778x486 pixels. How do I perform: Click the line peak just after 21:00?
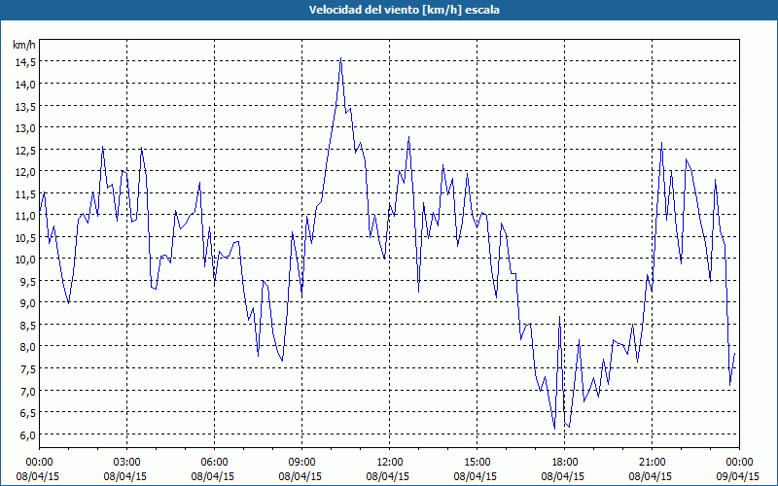point(661,143)
